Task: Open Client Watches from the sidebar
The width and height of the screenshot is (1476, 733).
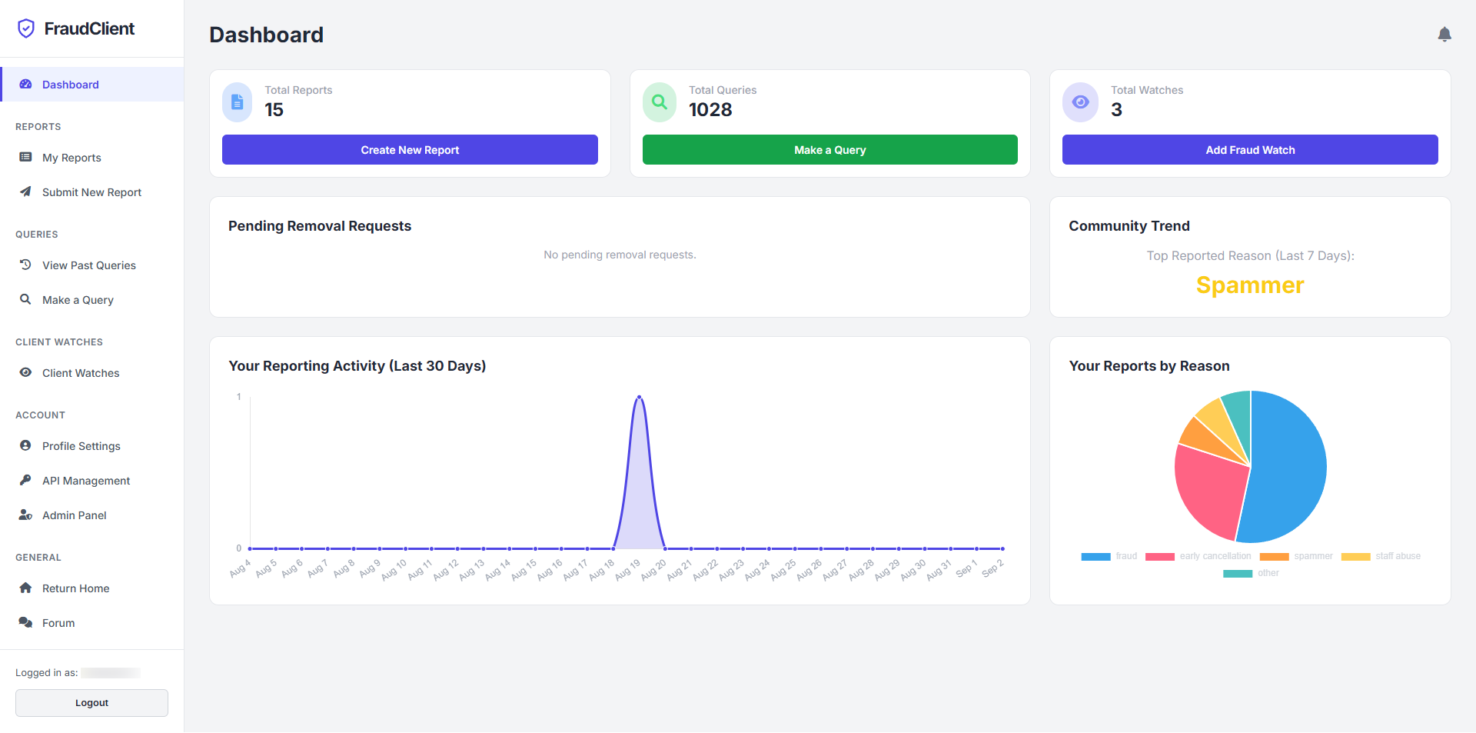Action: click(x=81, y=373)
